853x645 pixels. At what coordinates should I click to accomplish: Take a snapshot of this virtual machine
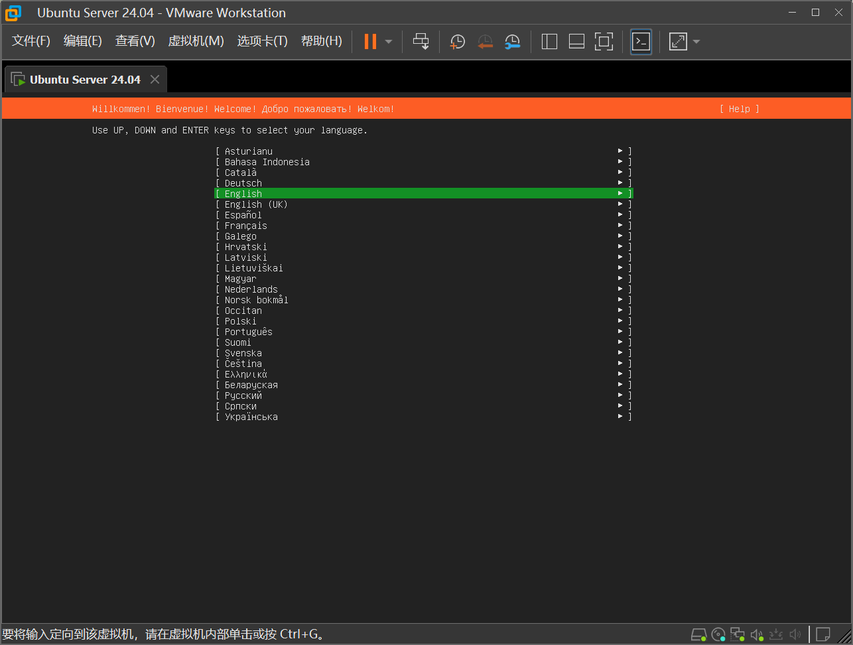[x=458, y=41]
